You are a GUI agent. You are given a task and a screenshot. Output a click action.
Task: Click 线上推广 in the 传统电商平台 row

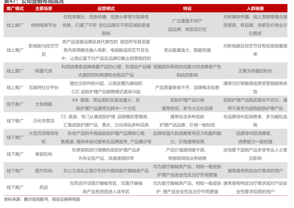point(15,25)
